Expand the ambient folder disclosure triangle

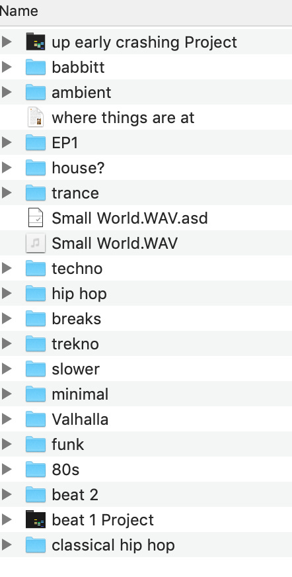click(6, 93)
